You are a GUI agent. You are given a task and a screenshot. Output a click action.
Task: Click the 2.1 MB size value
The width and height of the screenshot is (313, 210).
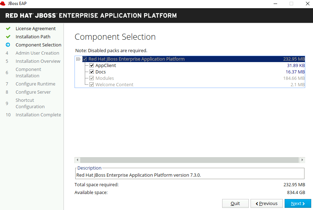point(298,84)
